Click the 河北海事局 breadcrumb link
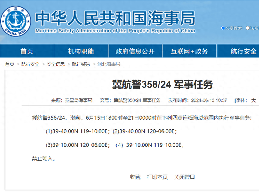The width and height of the screenshot is (259, 195). pyautogui.click(x=109, y=64)
